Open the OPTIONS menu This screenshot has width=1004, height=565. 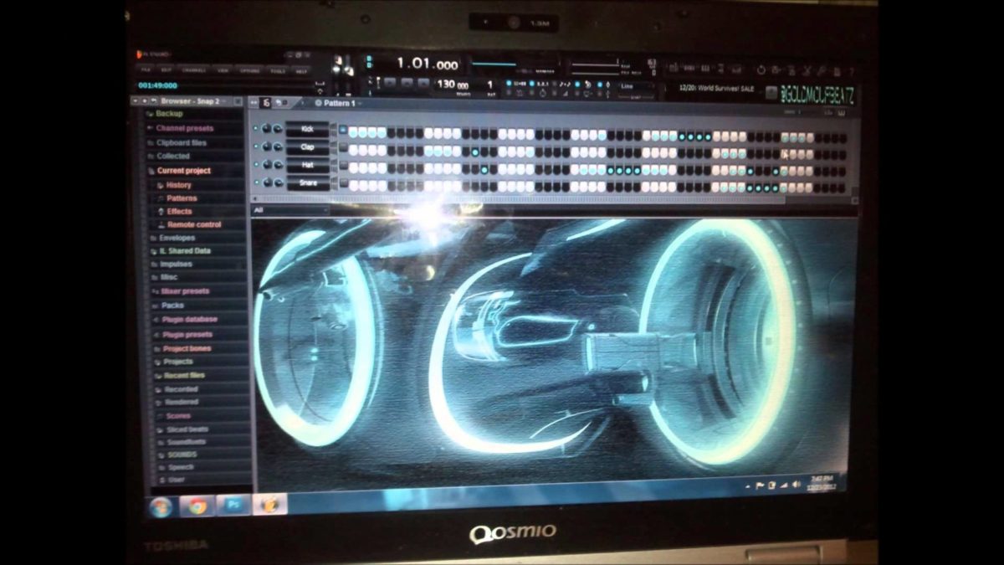[248, 70]
